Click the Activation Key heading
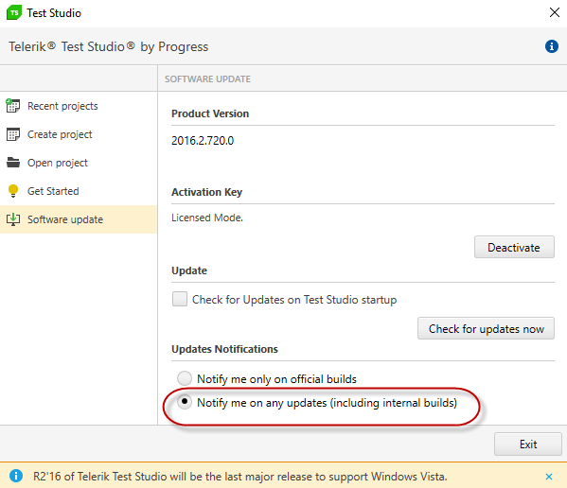Screen dimensions: 567x488 tap(207, 192)
